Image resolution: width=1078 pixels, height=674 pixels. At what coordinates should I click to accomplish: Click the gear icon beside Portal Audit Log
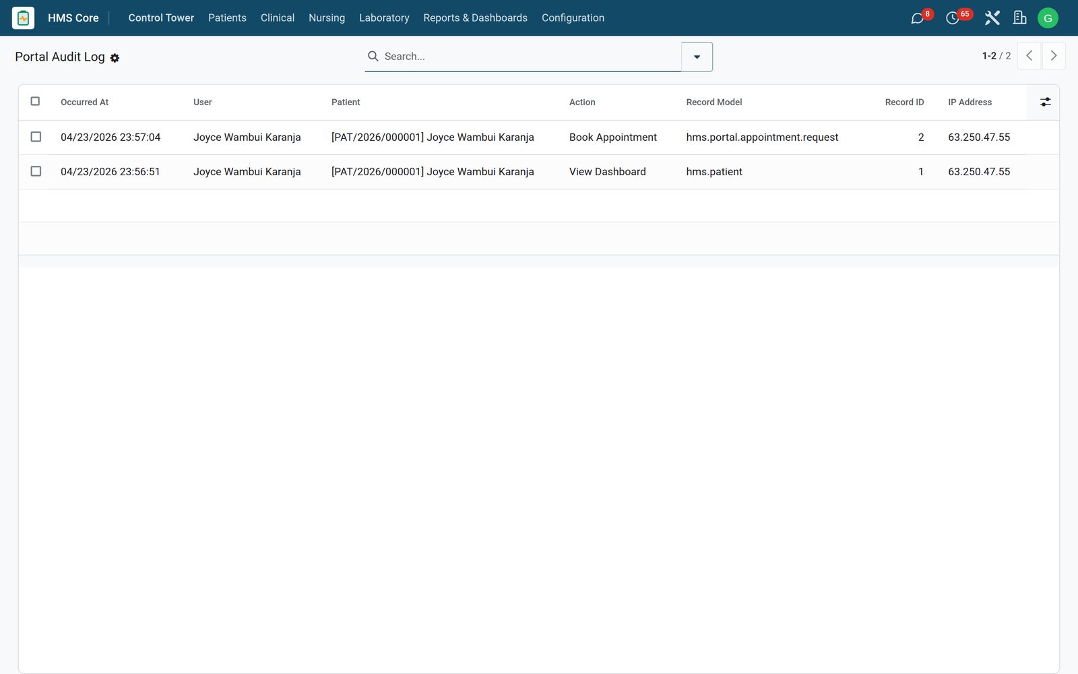[115, 58]
